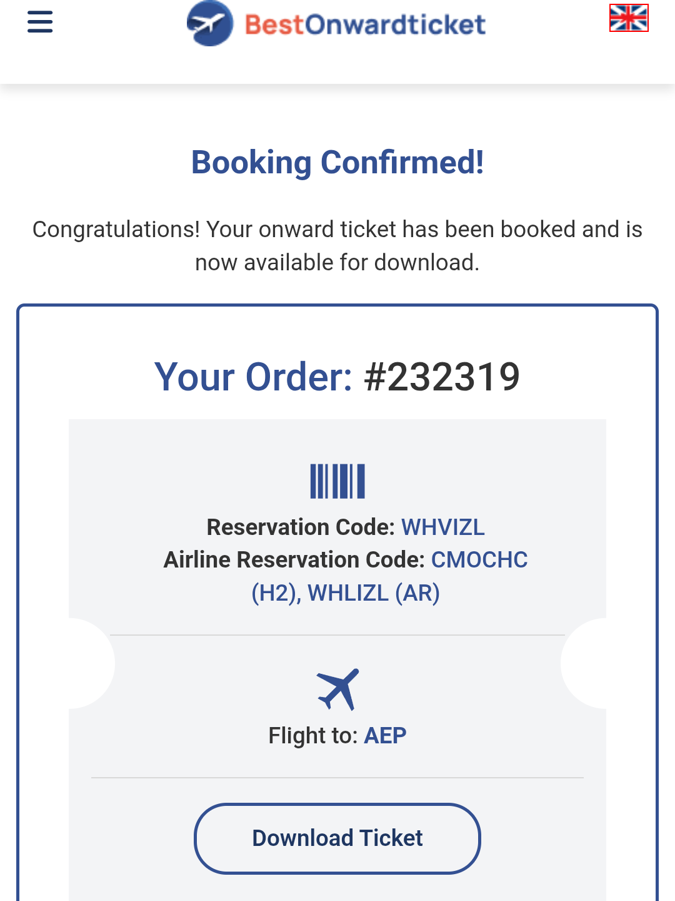Open the hamburger navigation menu
Screen dimensions: 675x901
tap(40, 22)
